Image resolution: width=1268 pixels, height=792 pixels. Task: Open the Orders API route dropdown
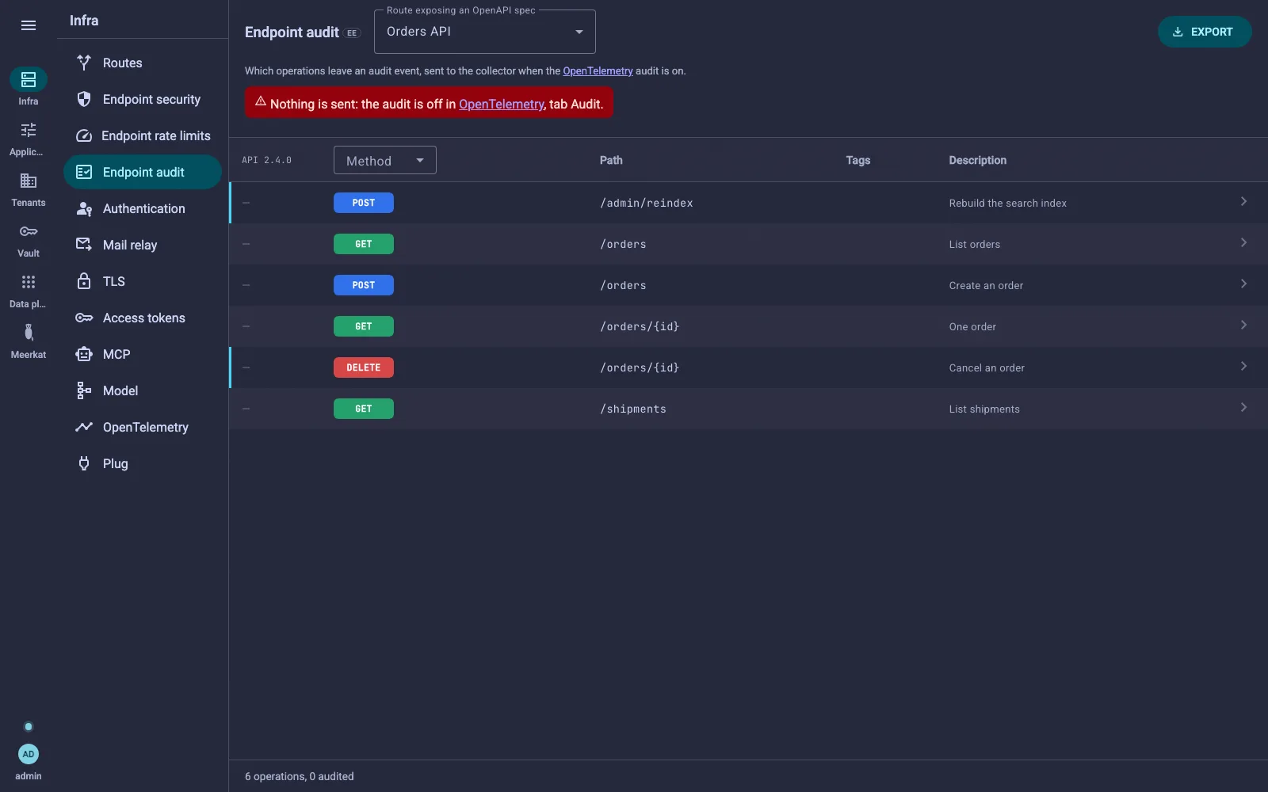coord(485,32)
